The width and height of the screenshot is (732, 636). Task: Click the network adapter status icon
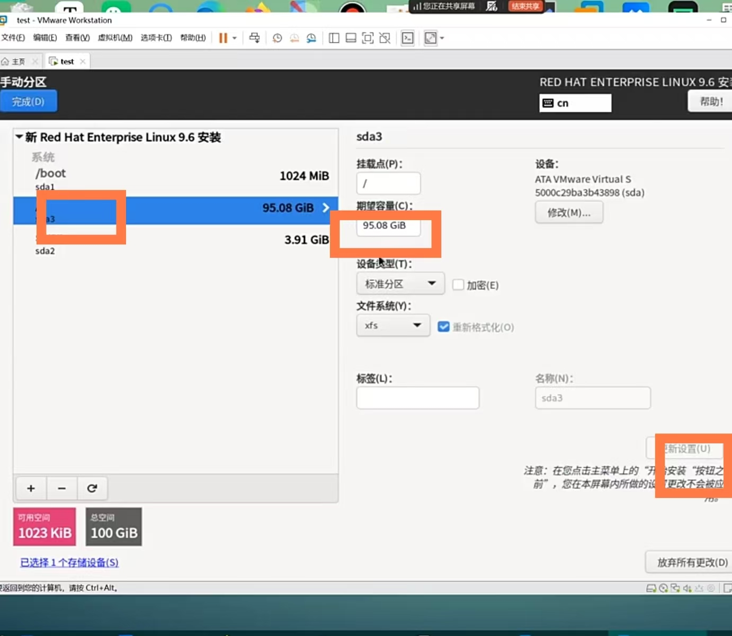pyautogui.click(x=675, y=588)
